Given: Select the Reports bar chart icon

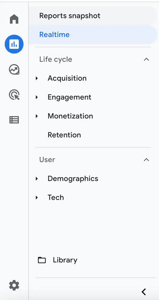Looking at the screenshot, I should pyautogui.click(x=14, y=44).
